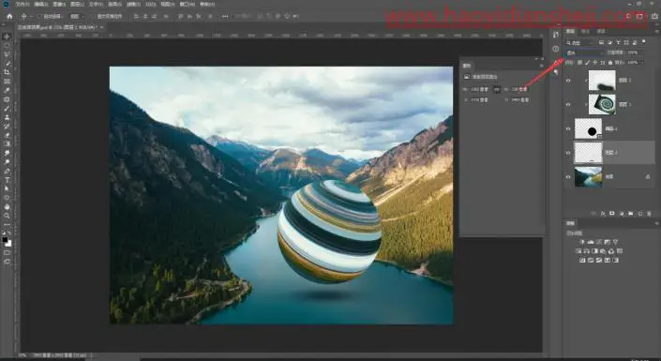Hide the background landscape layer
Screen dimensions: 661x361
pyautogui.click(x=568, y=176)
